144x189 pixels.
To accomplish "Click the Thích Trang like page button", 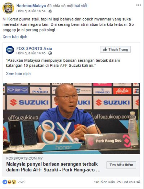I will tap(115, 49).
